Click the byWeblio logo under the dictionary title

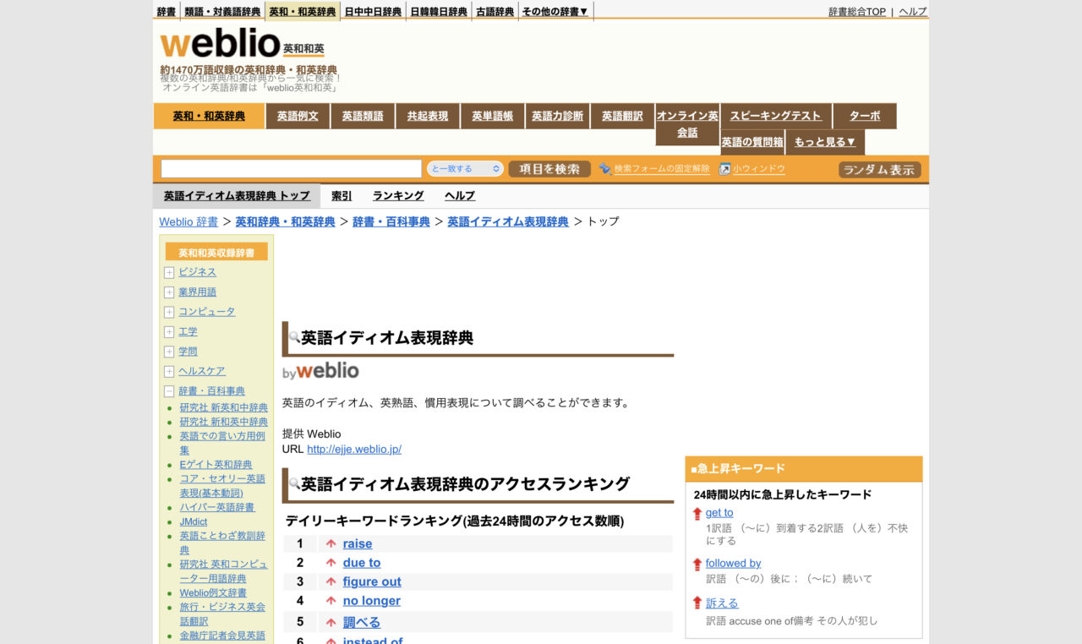click(x=319, y=371)
